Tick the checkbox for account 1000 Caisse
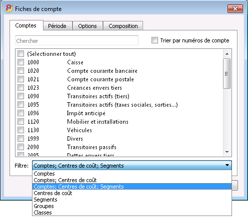Screen dimensions: 248x220 [x=20, y=62]
